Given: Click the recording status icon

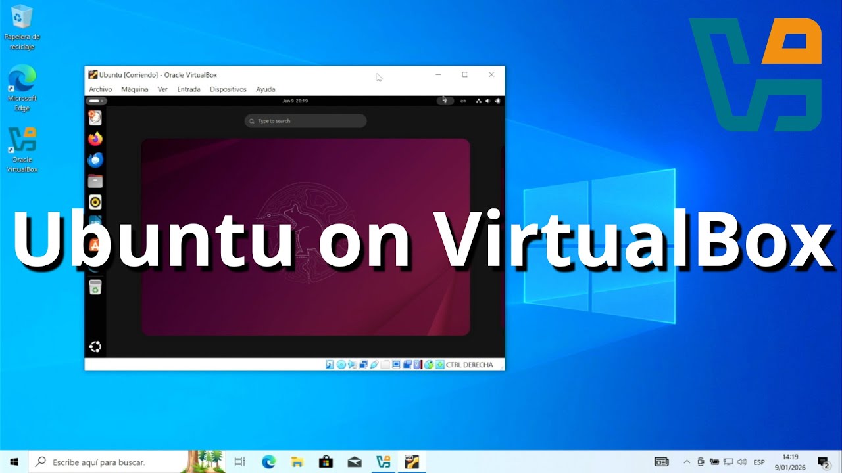Looking at the screenshot, I should (407, 365).
